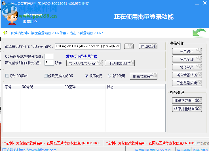Click the user expiry date status text
Screen dimensions: 209x151
pyautogui.click(x=153, y=150)
